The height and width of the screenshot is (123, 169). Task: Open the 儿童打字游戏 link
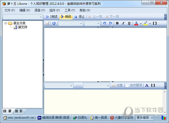pos(121,118)
